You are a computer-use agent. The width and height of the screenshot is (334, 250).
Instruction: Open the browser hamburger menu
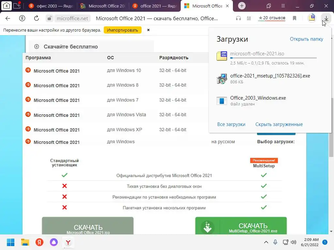tap(283, 6)
